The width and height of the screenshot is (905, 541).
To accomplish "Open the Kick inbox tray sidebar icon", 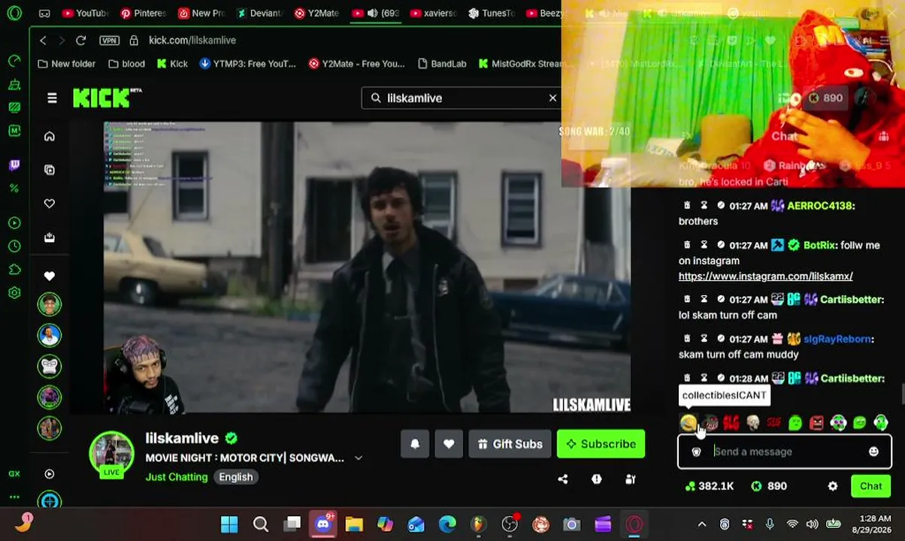I will click(50, 237).
